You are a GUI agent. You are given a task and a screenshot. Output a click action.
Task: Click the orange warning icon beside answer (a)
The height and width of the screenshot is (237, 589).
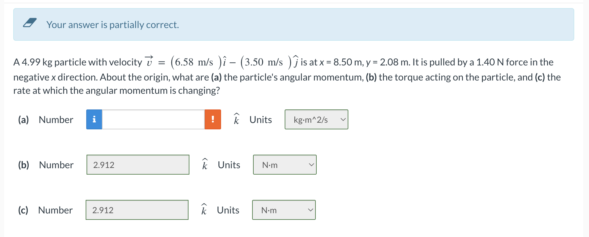point(213,119)
